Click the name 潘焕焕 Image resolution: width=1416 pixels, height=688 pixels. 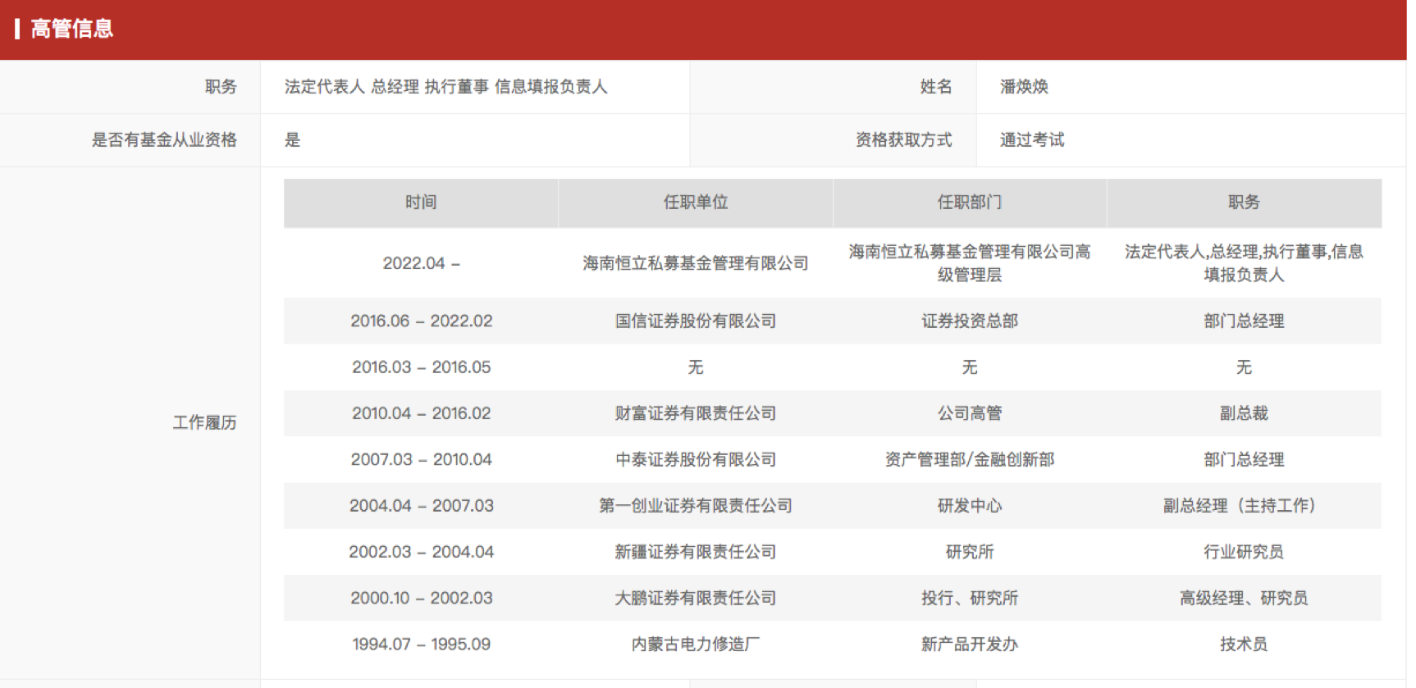[1024, 86]
